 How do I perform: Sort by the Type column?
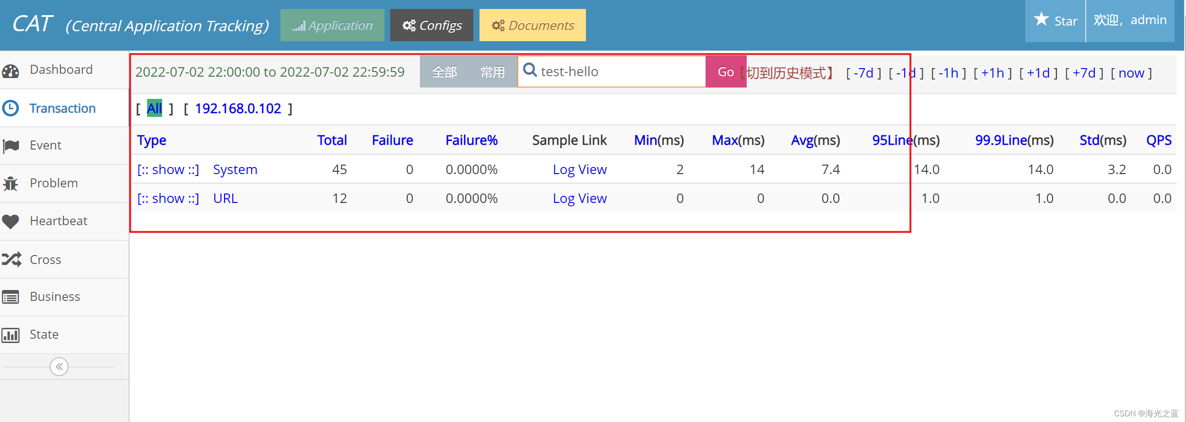tap(151, 140)
